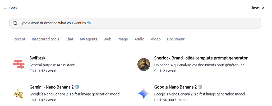Choose the Swiftask general-purpose assistant title
272x106 pixels.
click(38, 58)
